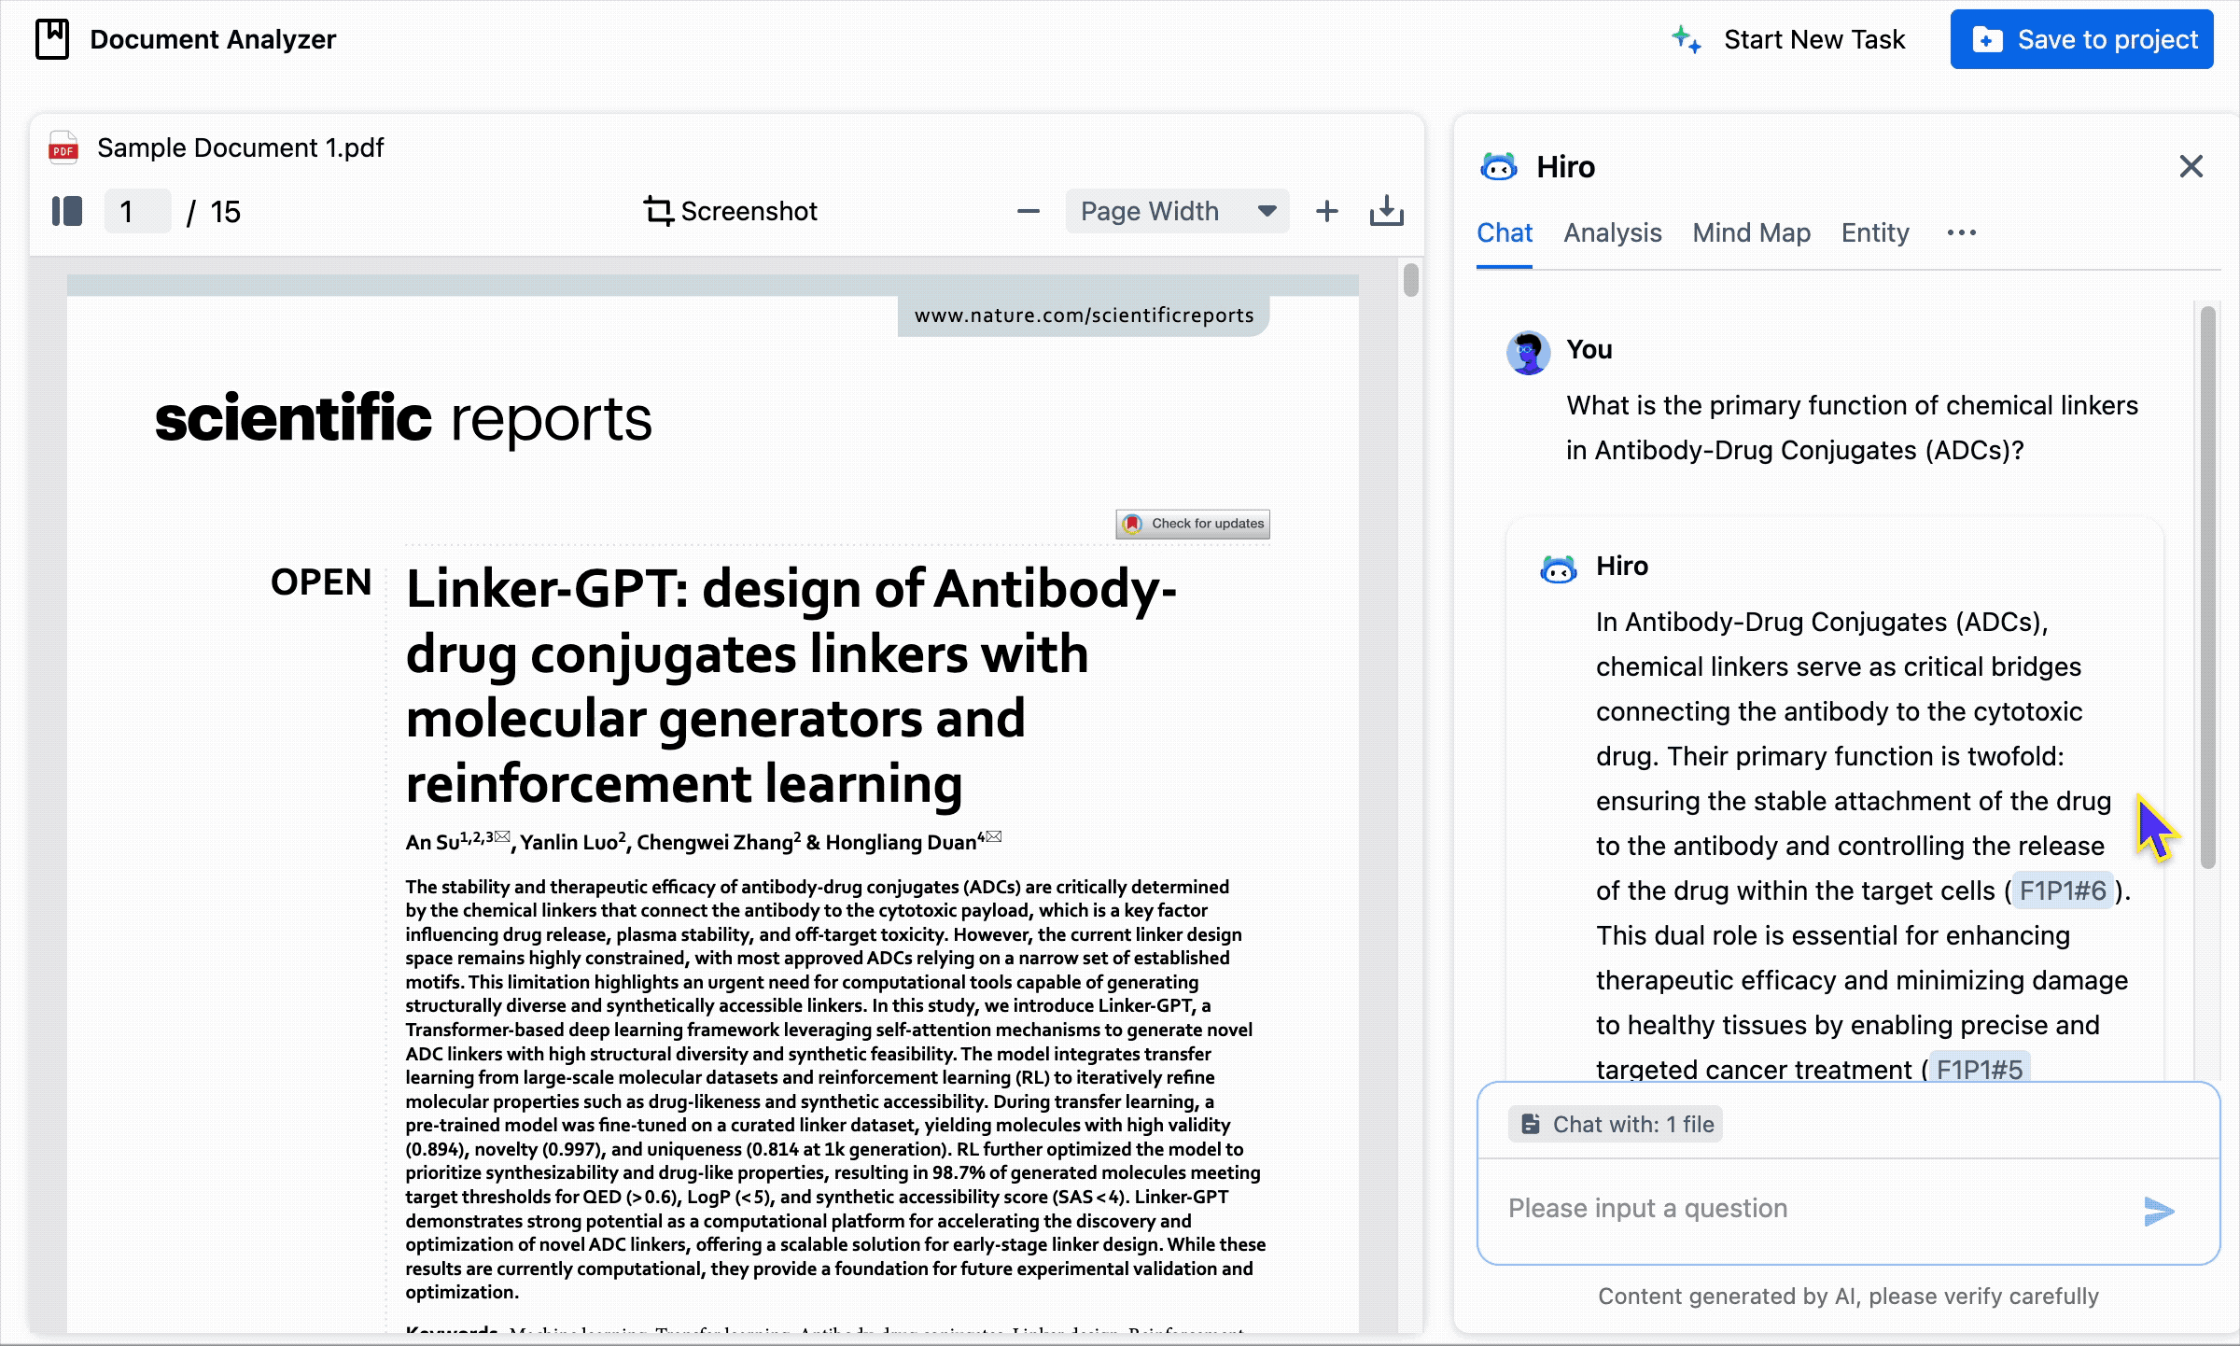Open the Page Width zoom dropdown
2240x1346 pixels.
(1177, 212)
